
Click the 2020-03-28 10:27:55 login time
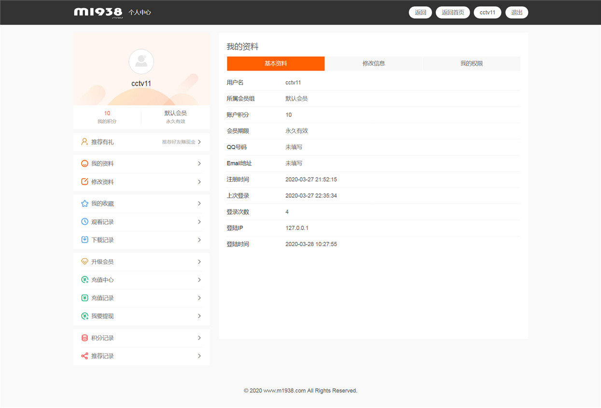(x=311, y=244)
